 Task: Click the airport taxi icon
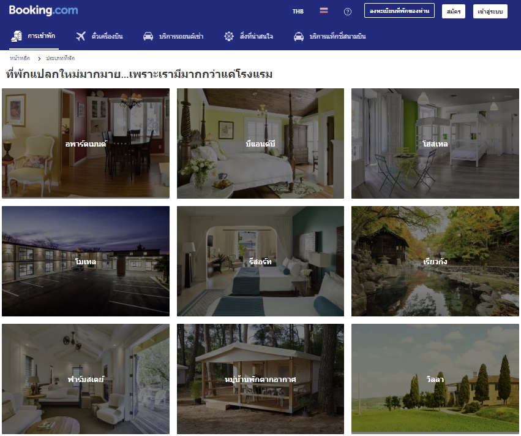299,36
